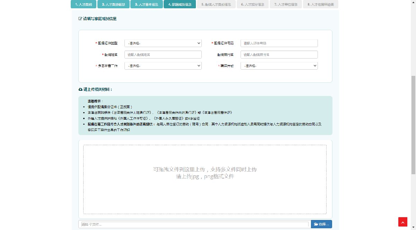
Task: Click the 是否在青工作 field label
Action: [108, 66]
